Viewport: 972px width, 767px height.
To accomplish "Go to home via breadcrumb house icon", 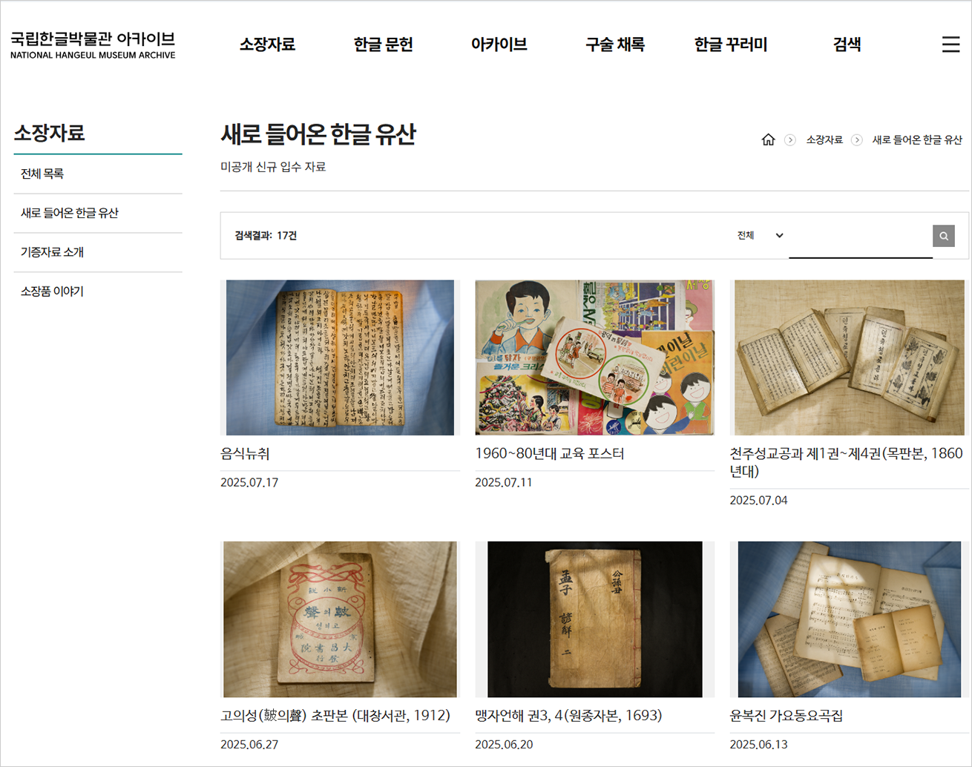I will coord(768,139).
